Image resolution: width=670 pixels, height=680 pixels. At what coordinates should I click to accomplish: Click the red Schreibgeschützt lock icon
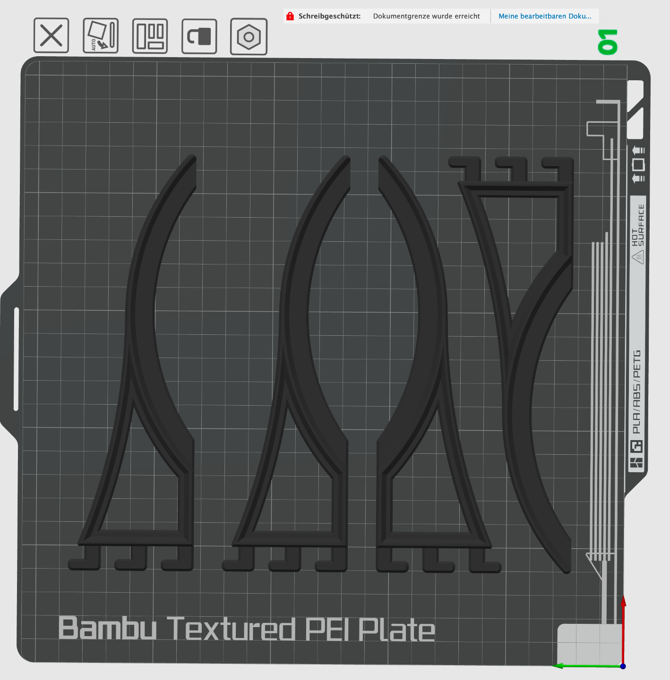click(290, 16)
